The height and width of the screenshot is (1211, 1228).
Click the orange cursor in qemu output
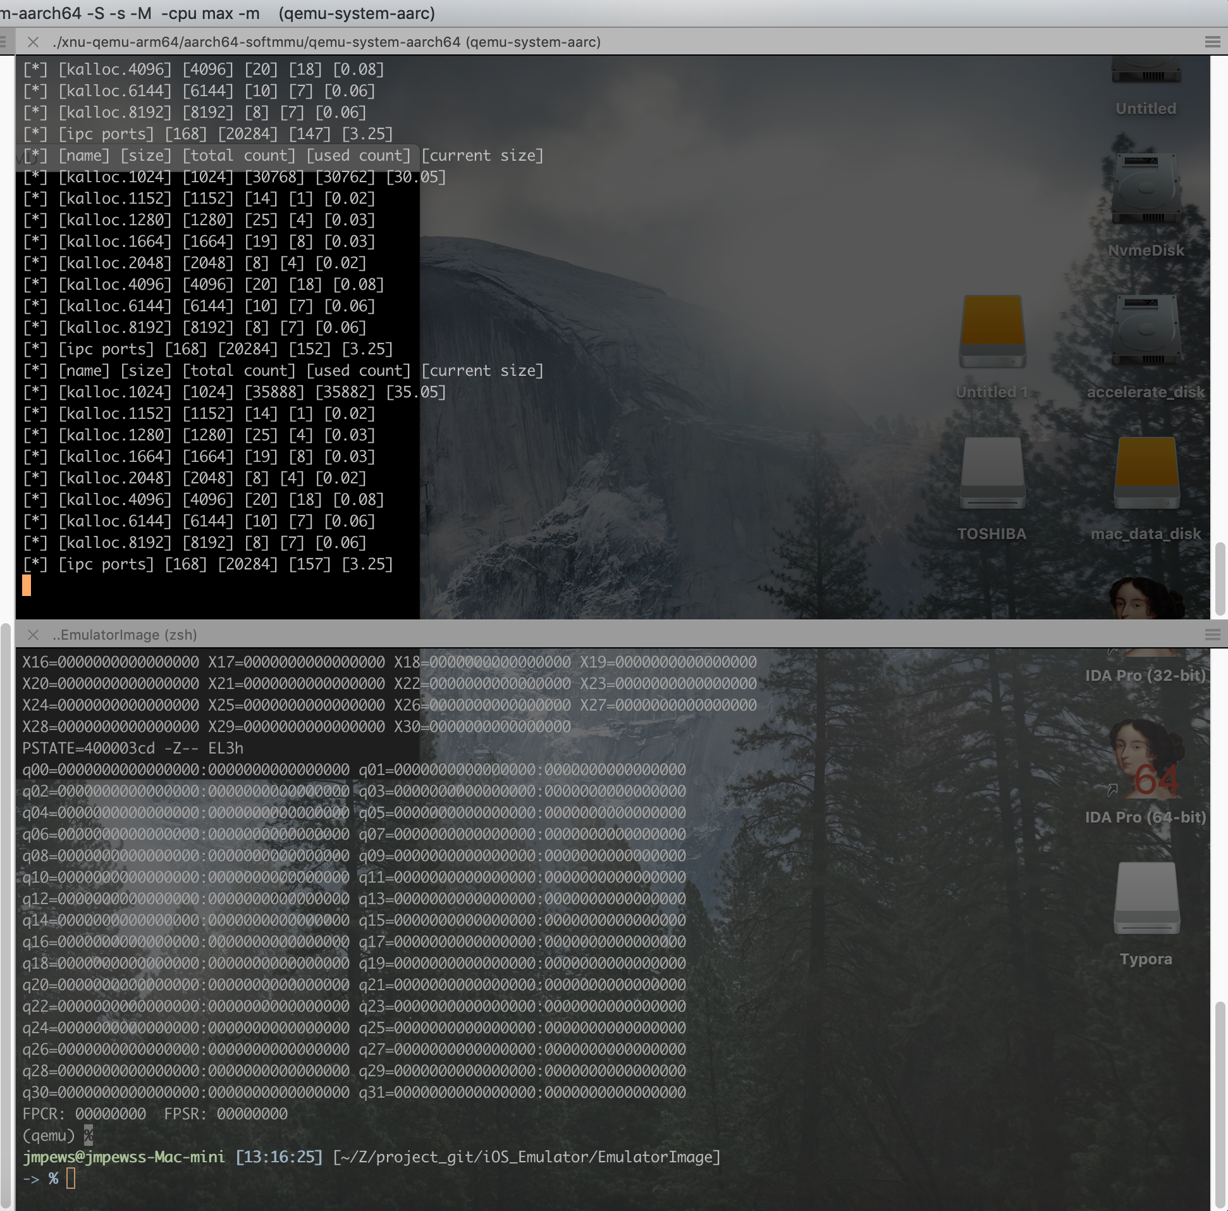click(27, 585)
